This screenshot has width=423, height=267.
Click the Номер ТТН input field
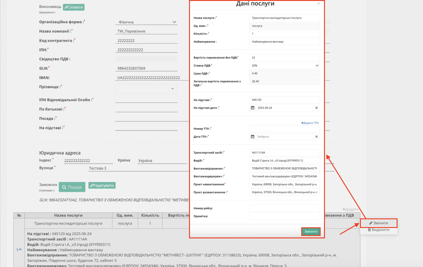tap(284, 129)
